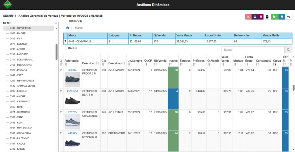Open reference link 271285
This screenshot has width=295, height=152.
pyautogui.click(x=72, y=112)
